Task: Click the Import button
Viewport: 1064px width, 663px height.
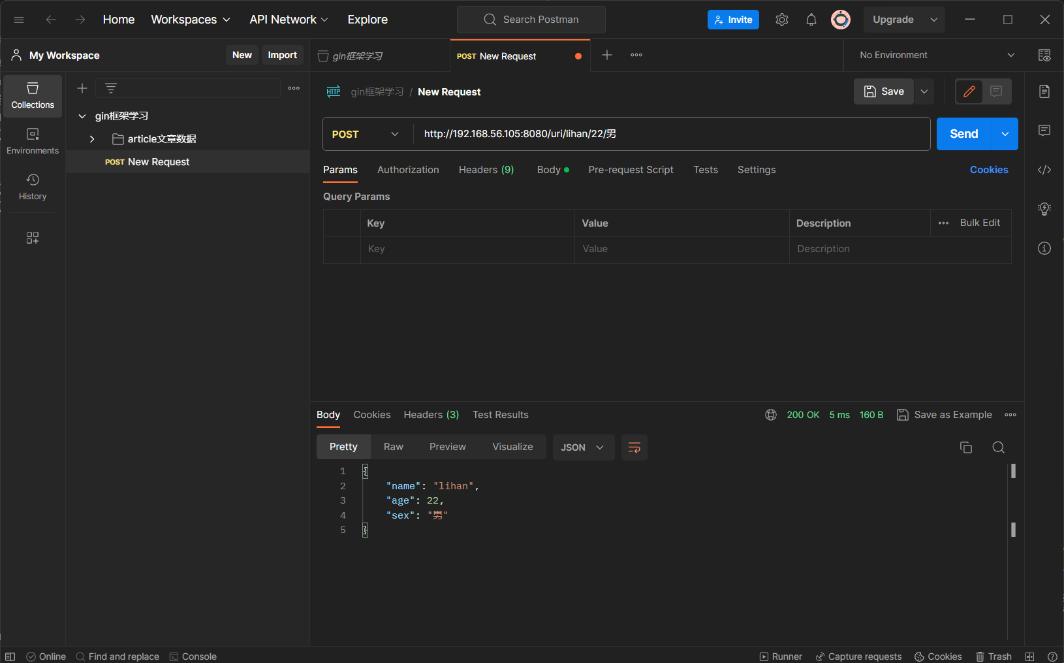Action: point(282,55)
